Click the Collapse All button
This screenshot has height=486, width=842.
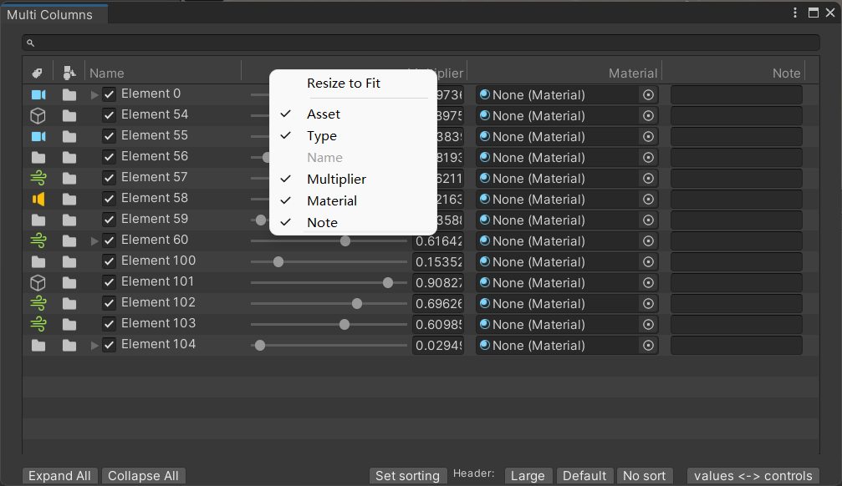click(143, 476)
